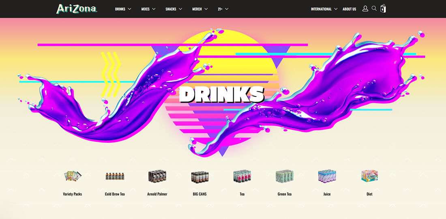Expand the INTERNATIONAL dropdown chevron
446x219 pixels.
[336, 9]
